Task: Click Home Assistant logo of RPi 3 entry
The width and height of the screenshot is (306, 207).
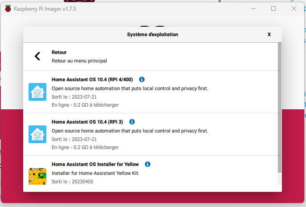Action: (37, 134)
